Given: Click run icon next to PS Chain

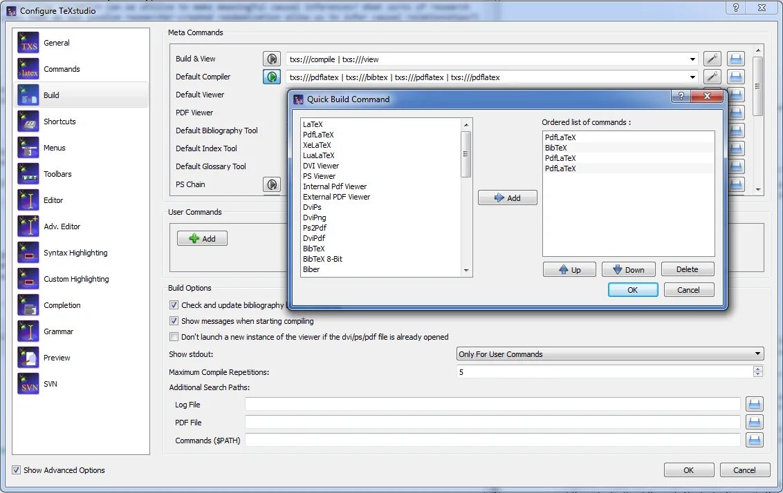Looking at the screenshot, I should 272,184.
